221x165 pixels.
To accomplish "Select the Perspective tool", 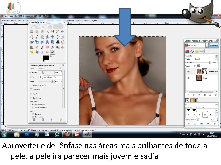I will click(x=47, y=42).
